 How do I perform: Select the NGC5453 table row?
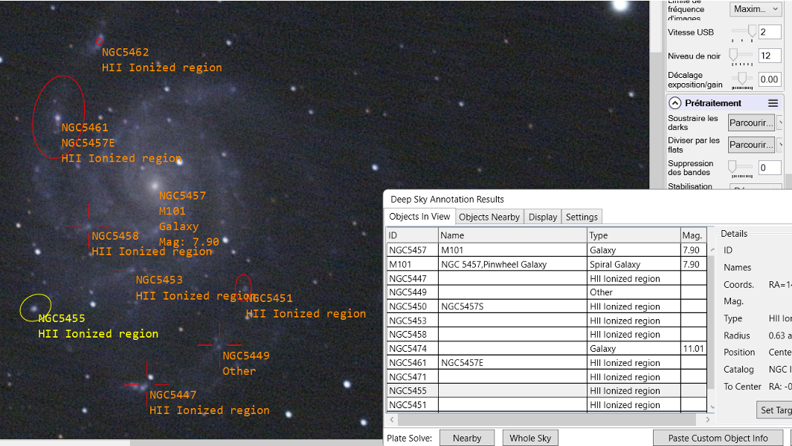tap(547, 321)
